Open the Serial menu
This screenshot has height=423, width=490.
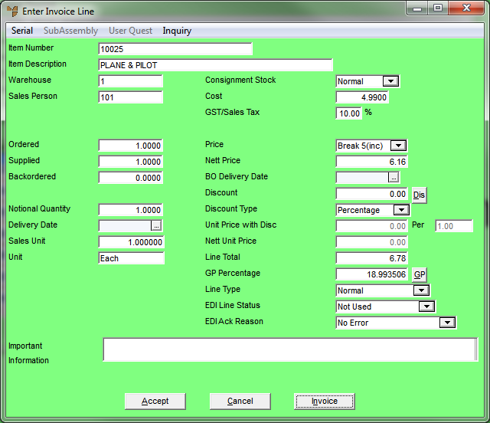[x=22, y=31]
